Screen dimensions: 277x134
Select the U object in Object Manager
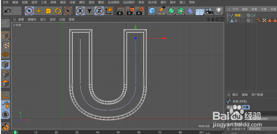tap(236, 20)
